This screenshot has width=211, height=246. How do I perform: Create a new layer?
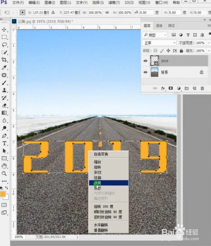[x=195, y=88]
